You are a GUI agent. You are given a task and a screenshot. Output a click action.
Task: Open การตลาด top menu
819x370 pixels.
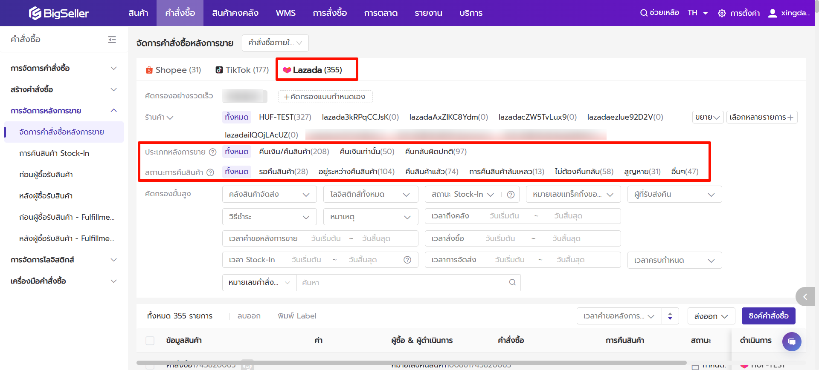[x=381, y=13]
